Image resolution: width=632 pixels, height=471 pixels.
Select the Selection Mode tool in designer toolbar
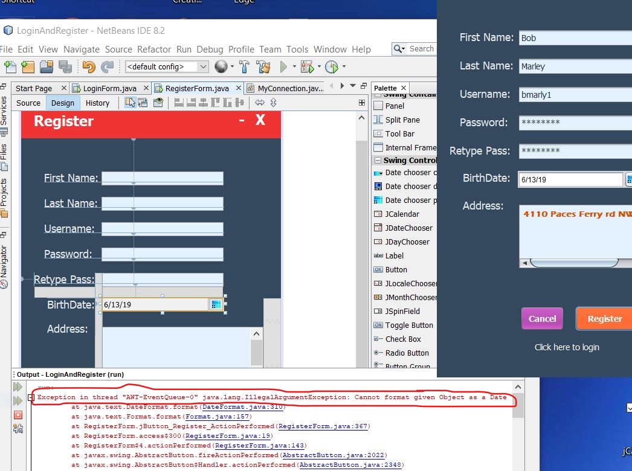coord(131,103)
